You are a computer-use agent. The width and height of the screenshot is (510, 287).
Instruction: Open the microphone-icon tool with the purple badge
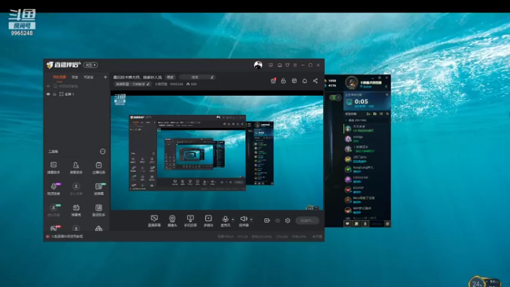[x=54, y=189]
